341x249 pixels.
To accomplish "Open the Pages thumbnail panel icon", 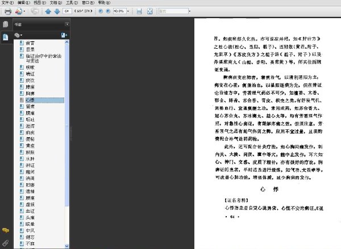I will click(6, 24).
